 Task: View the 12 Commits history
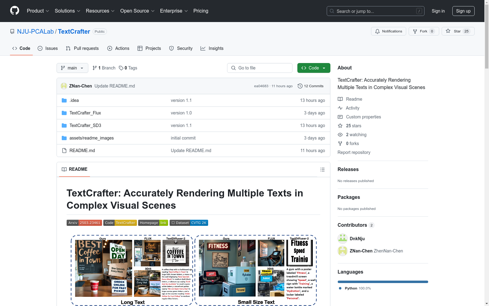tap(311, 86)
